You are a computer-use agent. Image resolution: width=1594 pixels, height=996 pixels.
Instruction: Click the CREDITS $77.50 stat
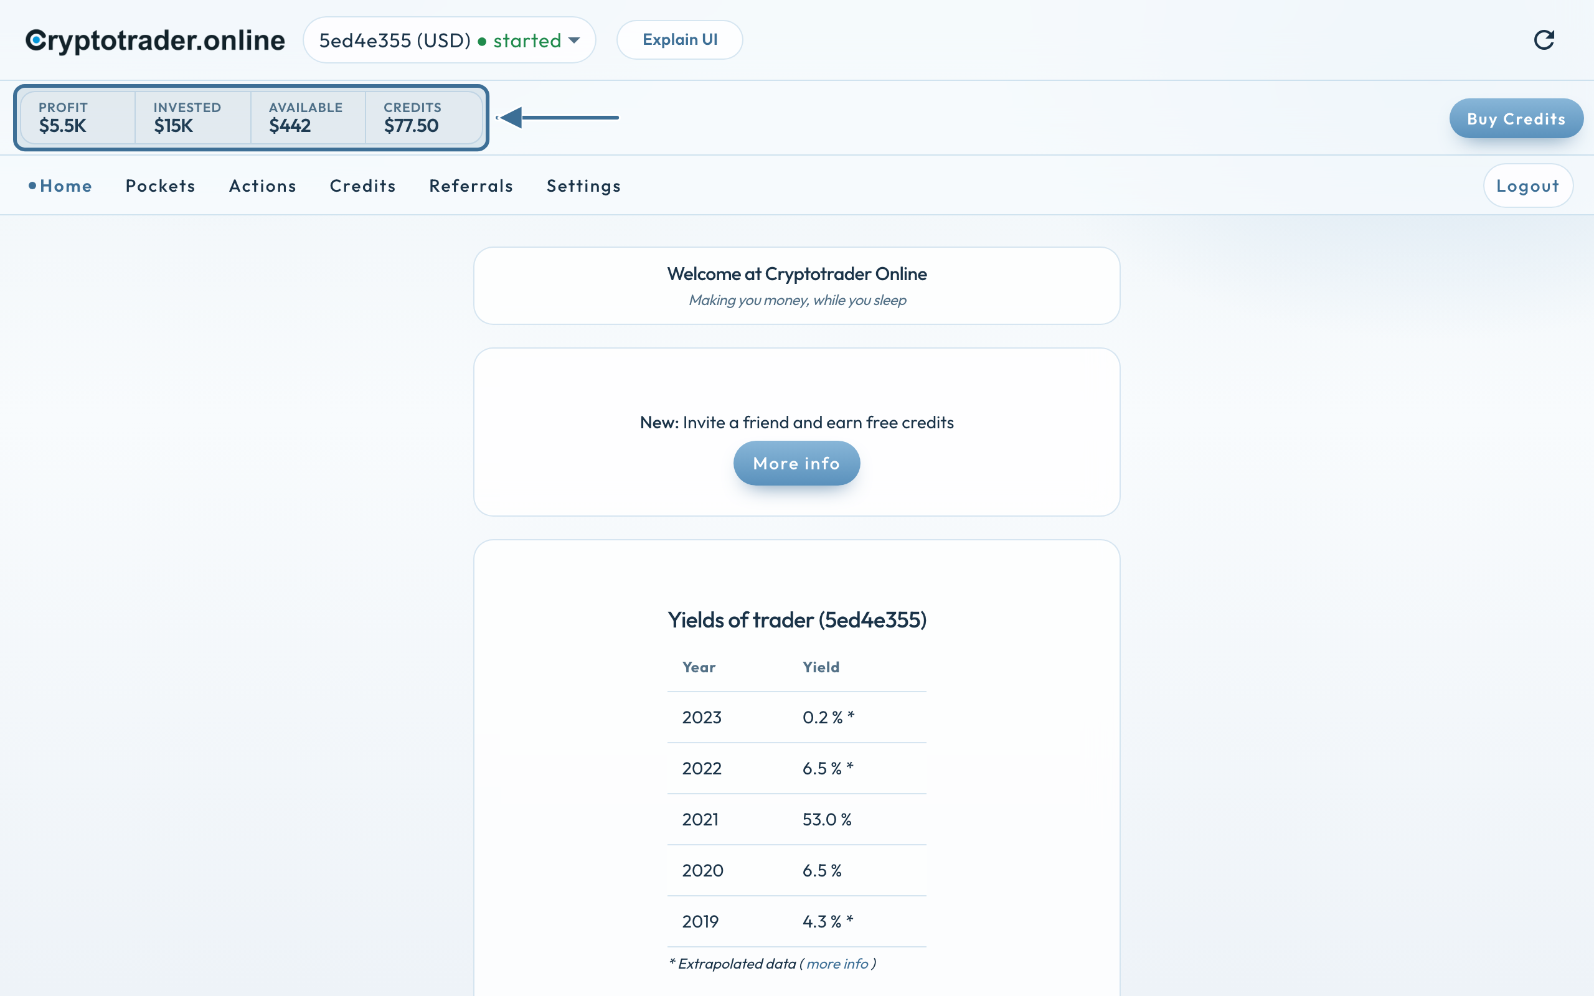click(423, 117)
